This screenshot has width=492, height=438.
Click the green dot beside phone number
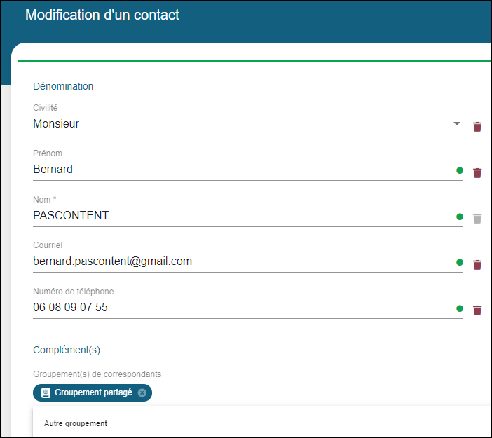(460, 308)
